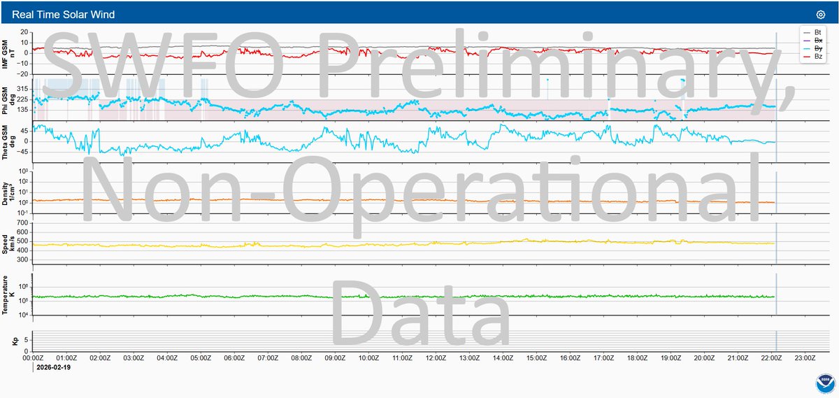This screenshot has width=839, height=398.
Task: Click the Real Time Solar Wind title
Action: pyautogui.click(x=64, y=15)
